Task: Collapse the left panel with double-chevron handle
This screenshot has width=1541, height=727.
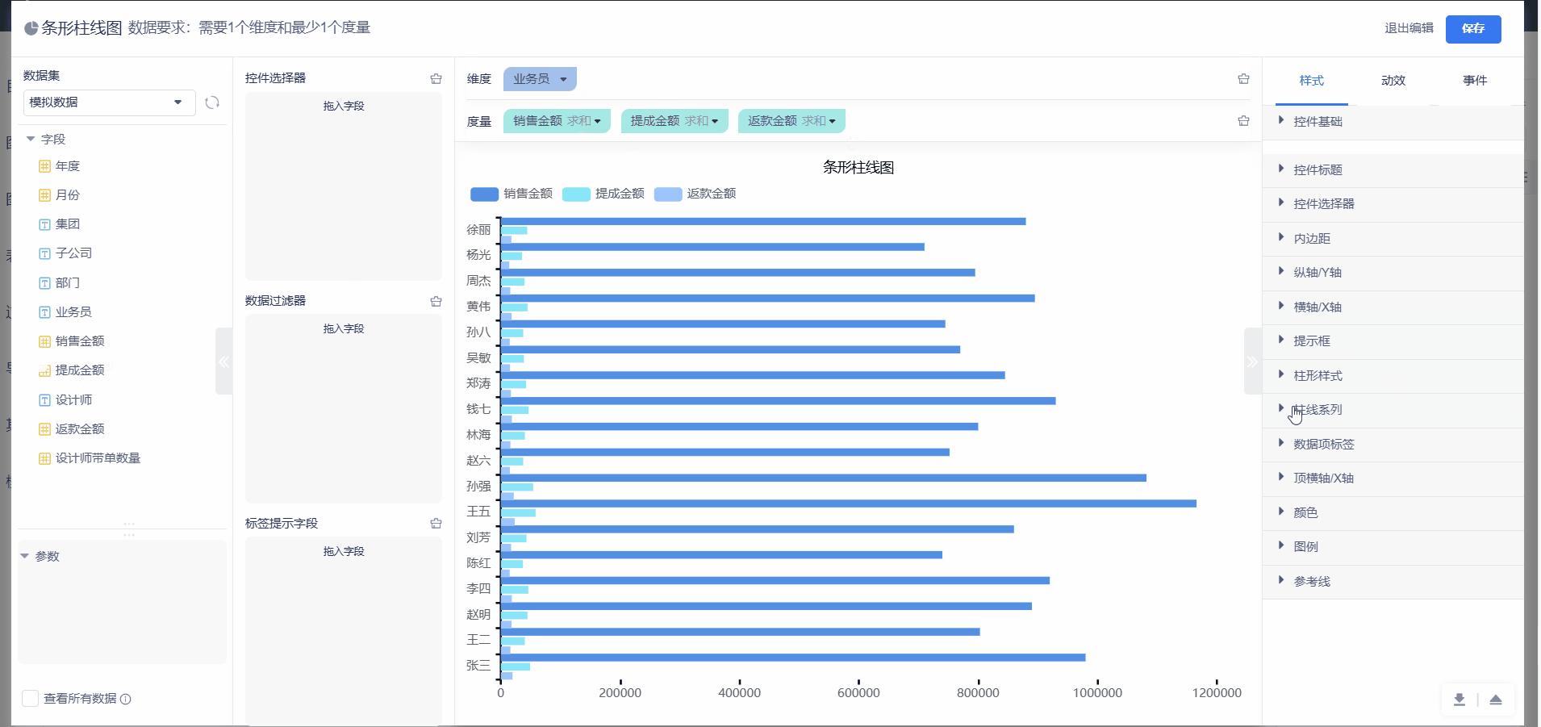Action: (224, 361)
